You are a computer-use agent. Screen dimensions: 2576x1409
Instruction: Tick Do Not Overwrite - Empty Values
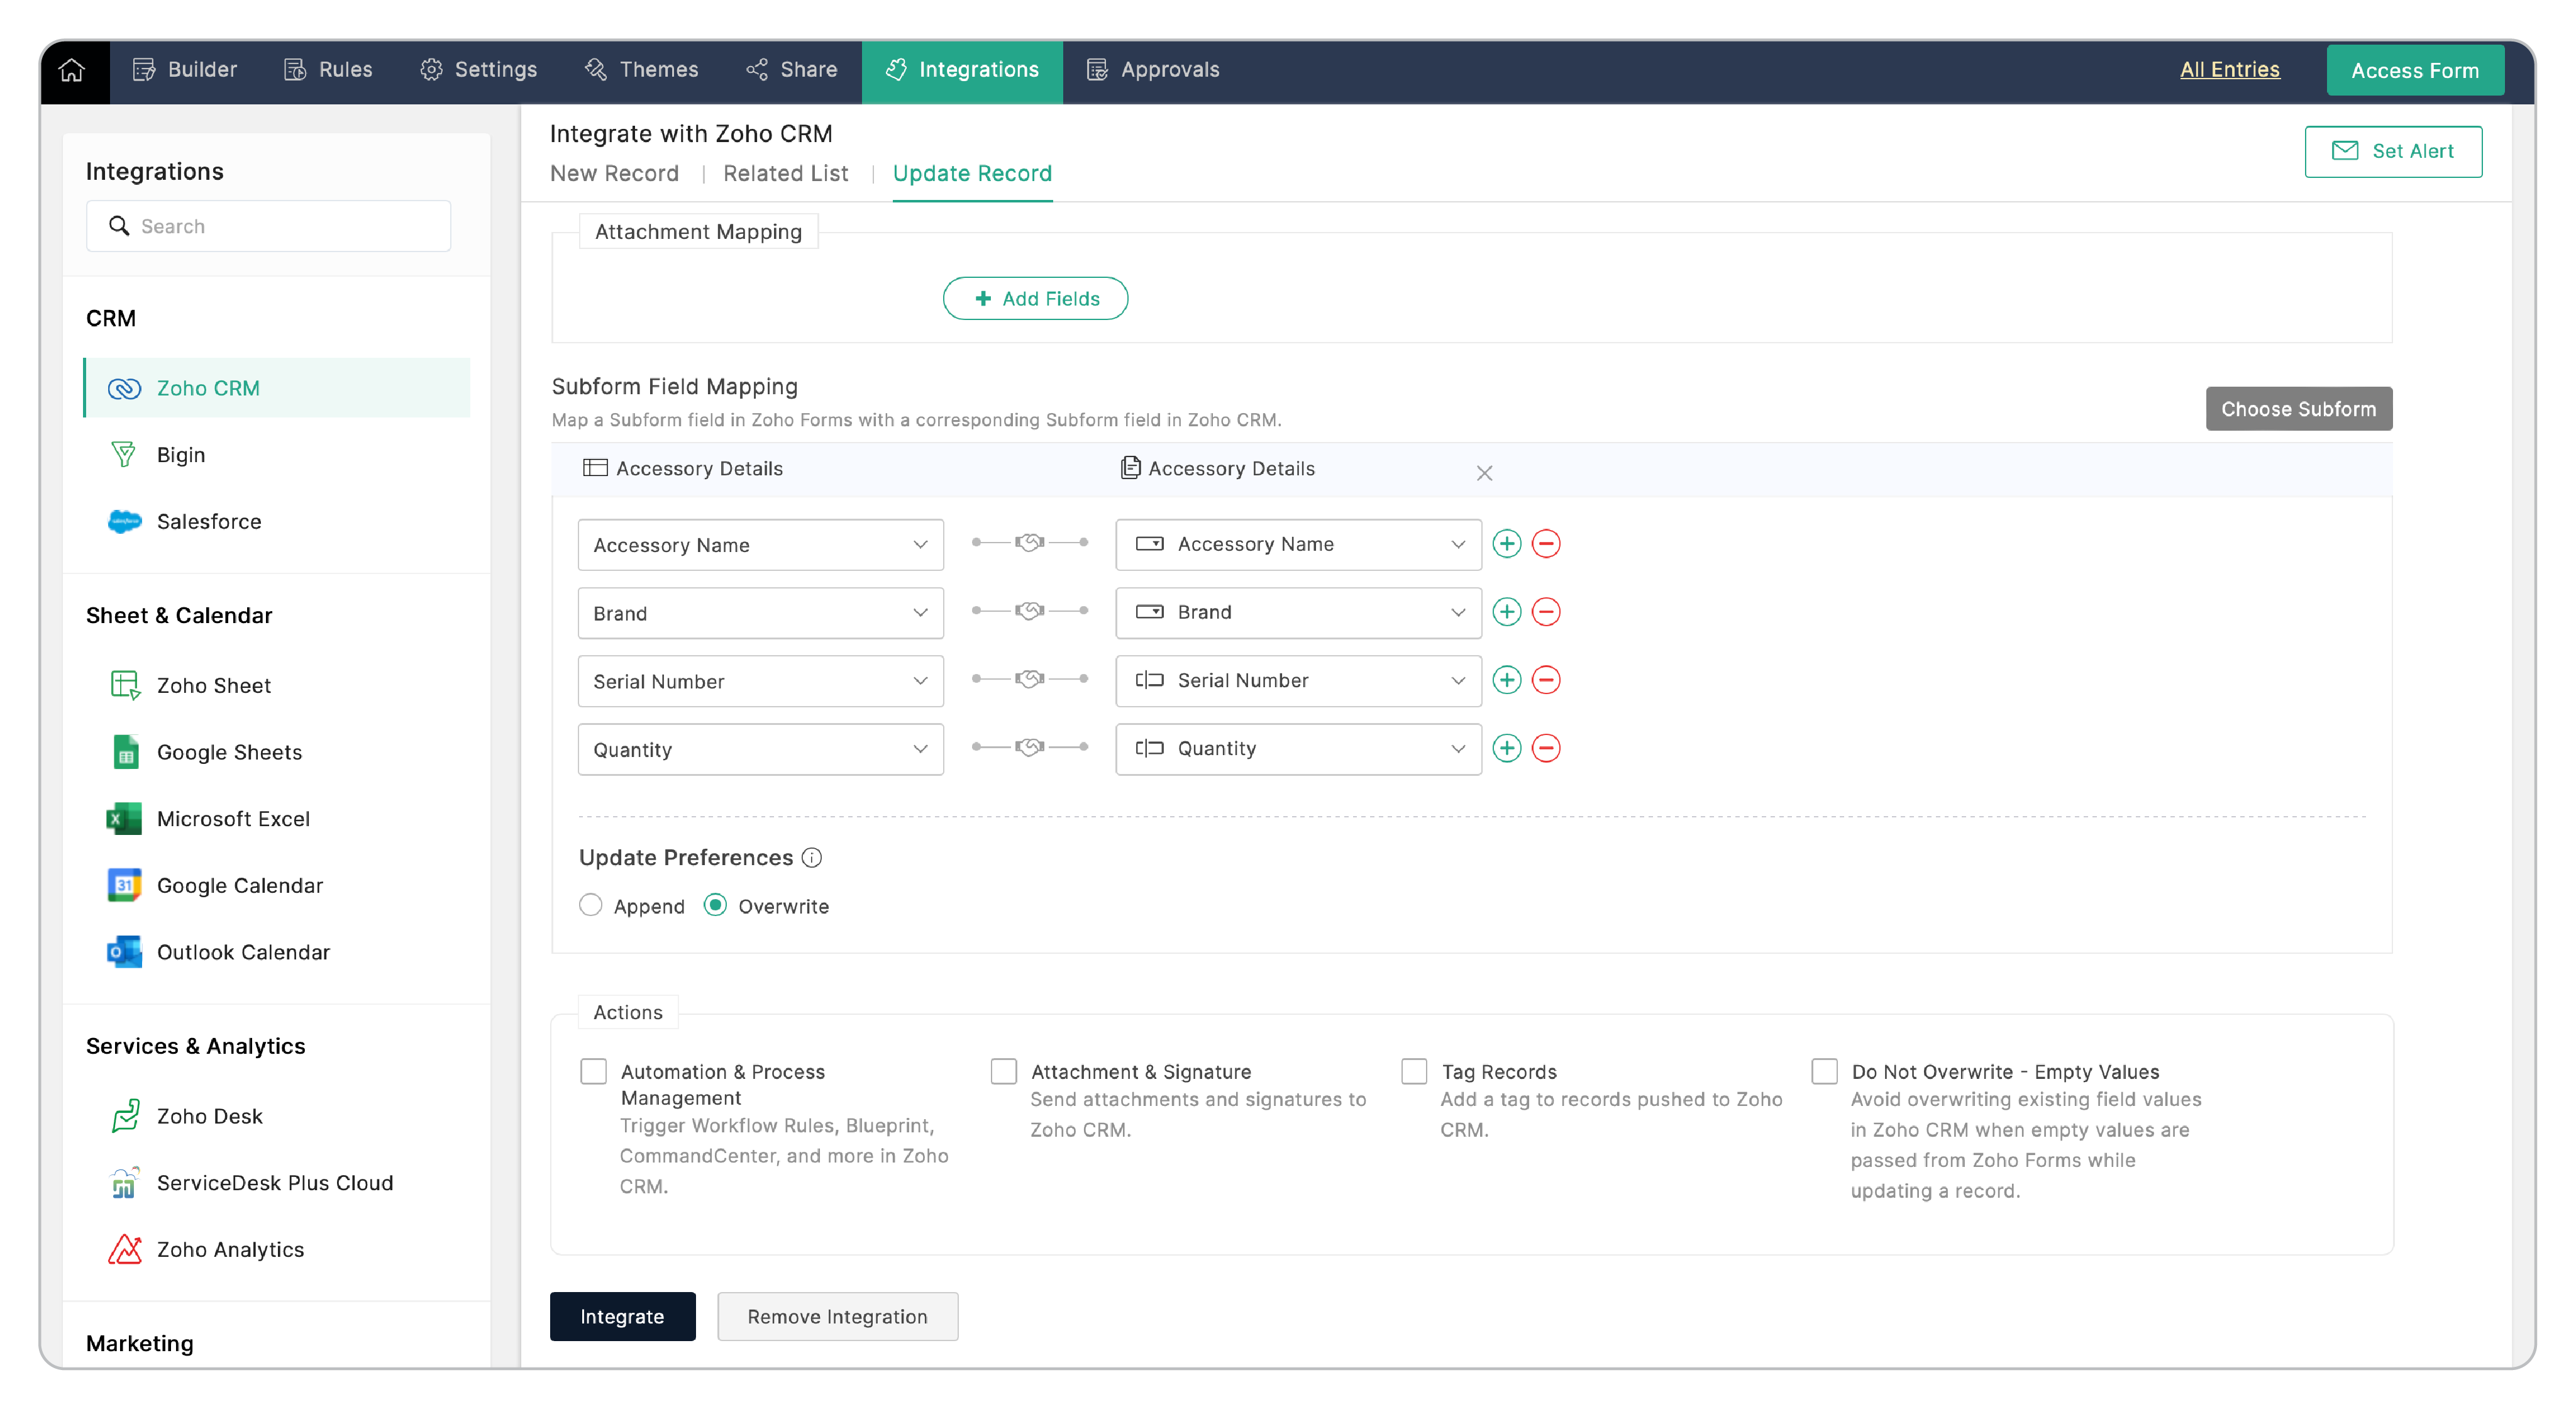pyautogui.click(x=1824, y=1072)
